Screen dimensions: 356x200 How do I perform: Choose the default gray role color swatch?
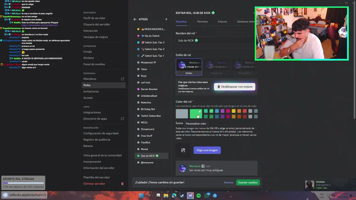click(182, 114)
